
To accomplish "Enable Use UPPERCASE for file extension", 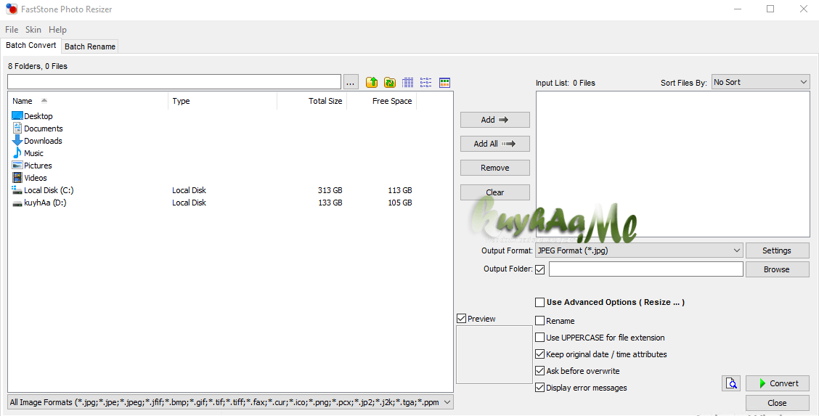I will (x=540, y=338).
